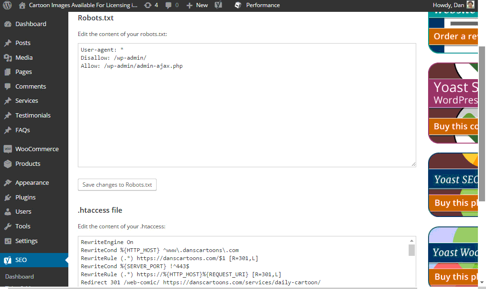Click the WooCommerce sidebar icon
486x289 pixels.
[8, 149]
